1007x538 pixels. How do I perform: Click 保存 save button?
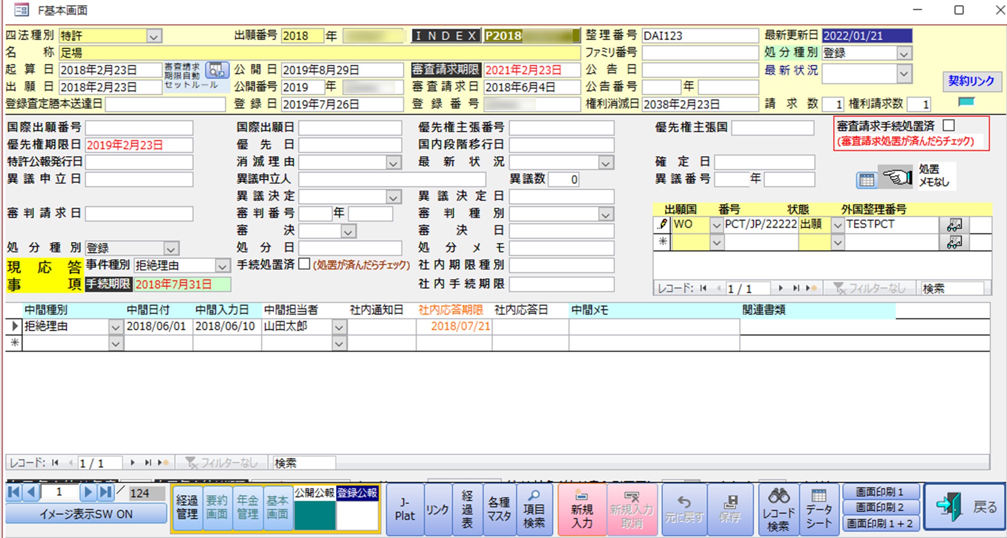coord(730,510)
